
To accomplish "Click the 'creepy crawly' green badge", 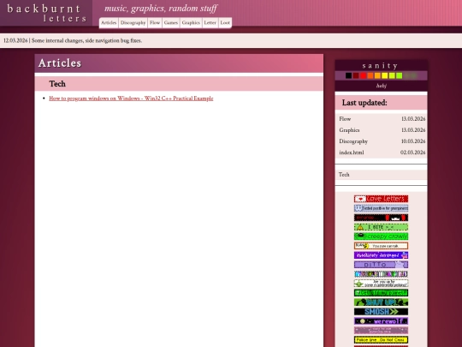I will coord(381,236).
